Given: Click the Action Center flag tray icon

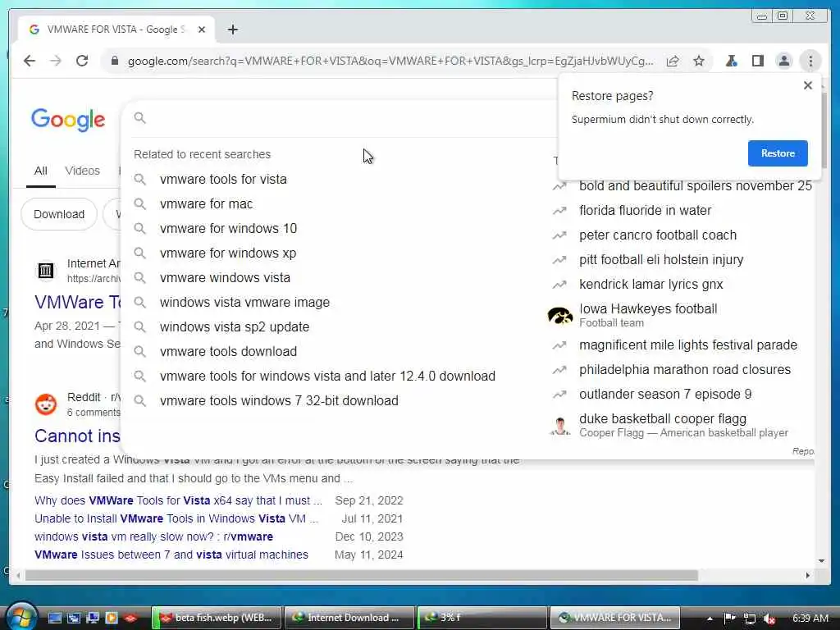Looking at the screenshot, I should [729, 619].
